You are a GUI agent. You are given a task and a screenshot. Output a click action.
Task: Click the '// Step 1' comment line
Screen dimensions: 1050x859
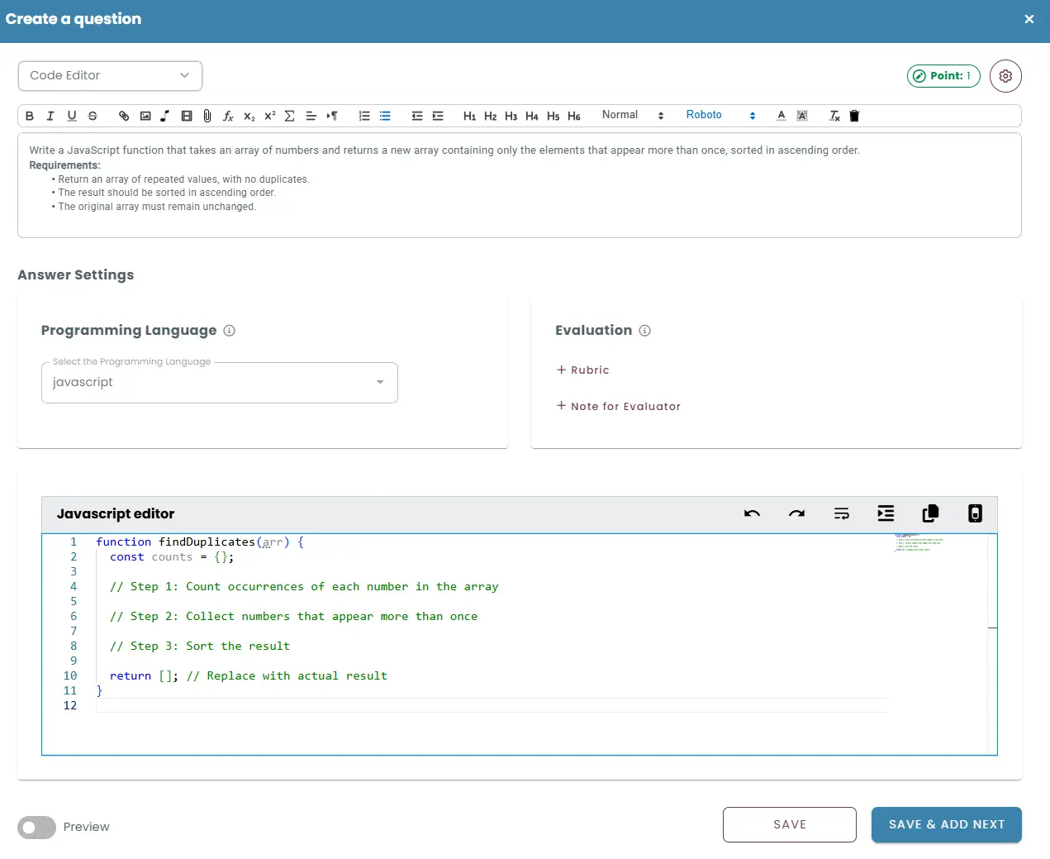click(x=304, y=586)
